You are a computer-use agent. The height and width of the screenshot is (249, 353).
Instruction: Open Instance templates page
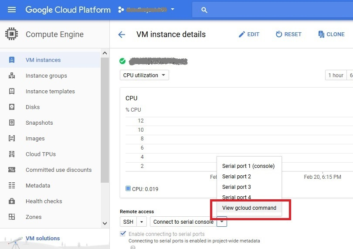[50, 91]
